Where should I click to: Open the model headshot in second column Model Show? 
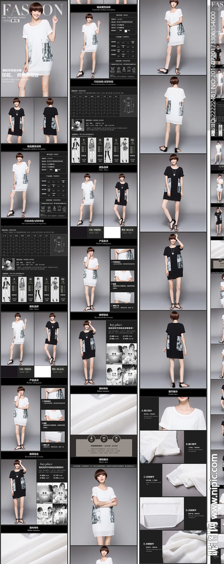77,124
